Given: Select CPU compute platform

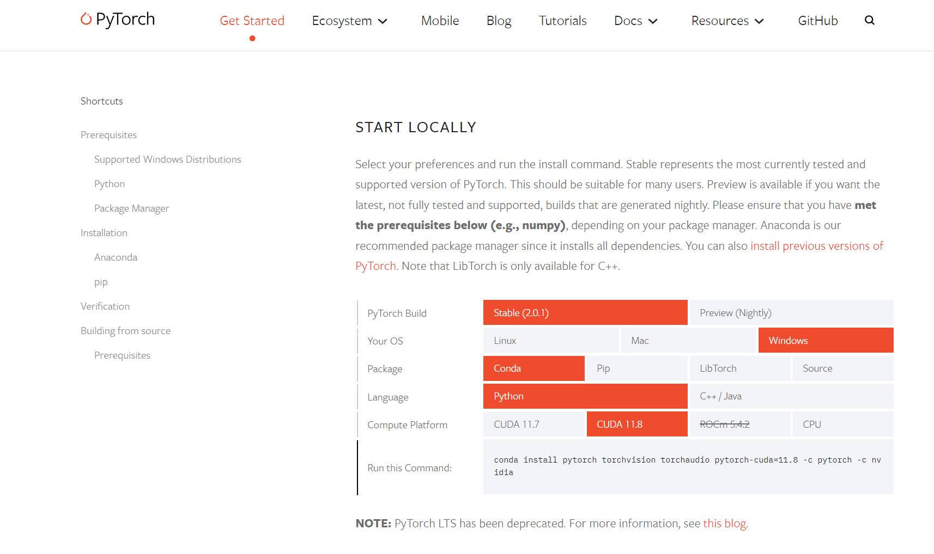Looking at the screenshot, I should point(842,424).
